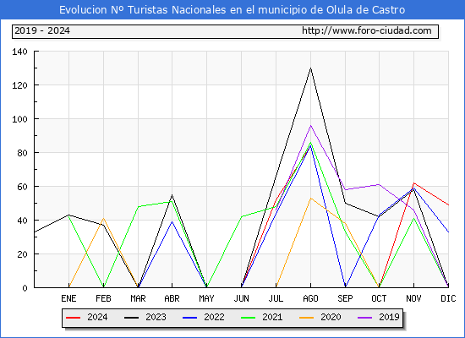Click the 80 value on the y-axis
The width and height of the screenshot is (465, 338).
22,153
